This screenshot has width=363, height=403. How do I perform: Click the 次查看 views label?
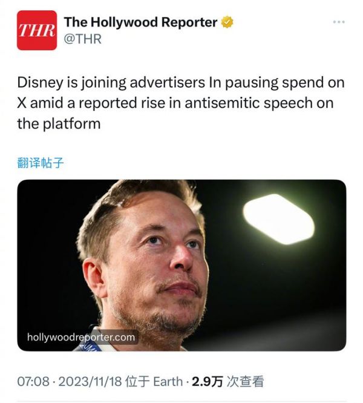pyautogui.click(x=244, y=381)
